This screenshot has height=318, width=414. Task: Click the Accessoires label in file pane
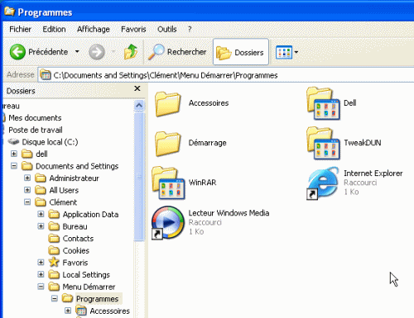tap(209, 103)
